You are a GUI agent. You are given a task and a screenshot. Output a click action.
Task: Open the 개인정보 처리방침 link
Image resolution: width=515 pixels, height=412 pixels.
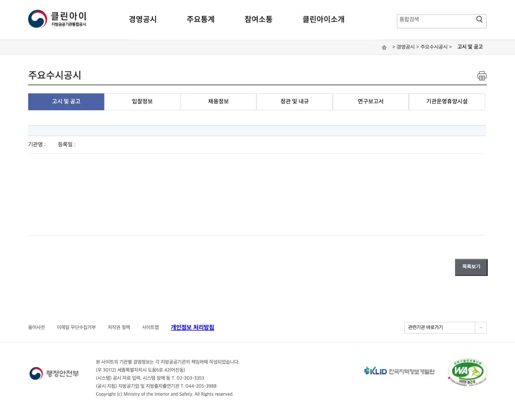192,328
